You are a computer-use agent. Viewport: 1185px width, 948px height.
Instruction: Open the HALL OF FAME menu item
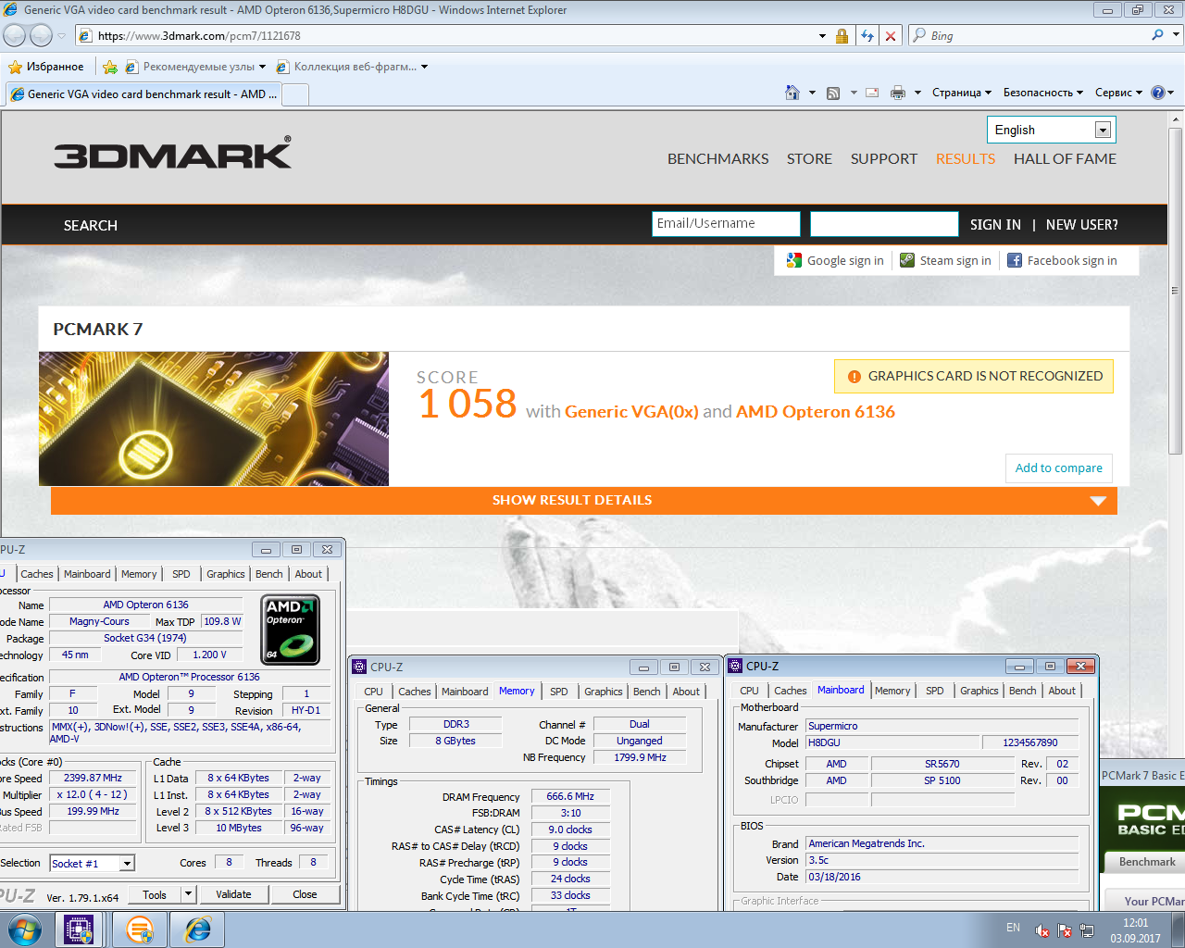[1065, 158]
